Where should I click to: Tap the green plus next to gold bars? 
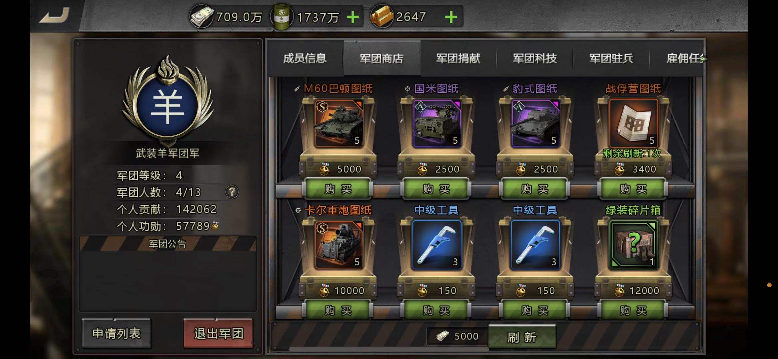click(x=451, y=17)
